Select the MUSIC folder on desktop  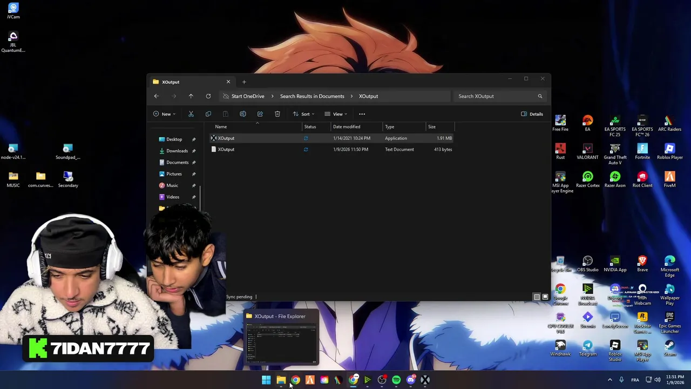coord(13,180)
